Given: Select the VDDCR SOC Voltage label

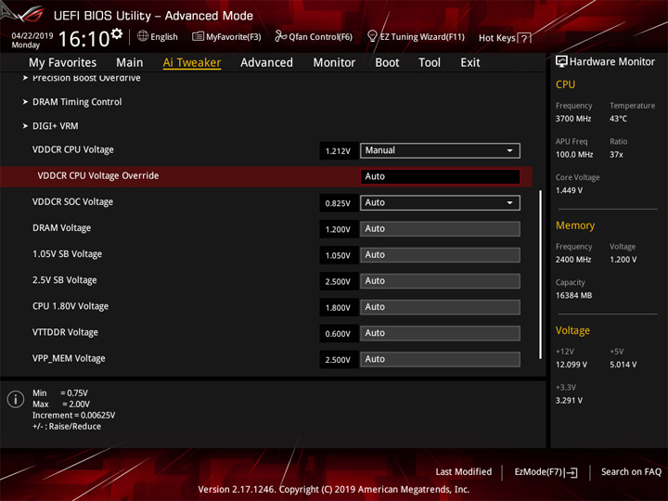Looking at the screenshot, I should click(x=73, y=202).
